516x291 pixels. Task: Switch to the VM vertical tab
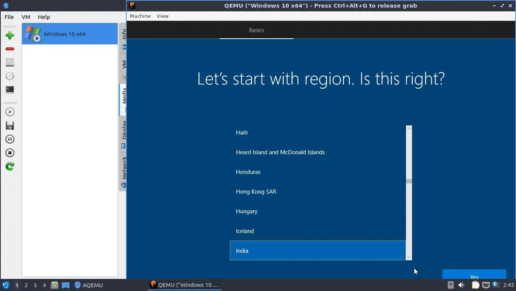123,68
